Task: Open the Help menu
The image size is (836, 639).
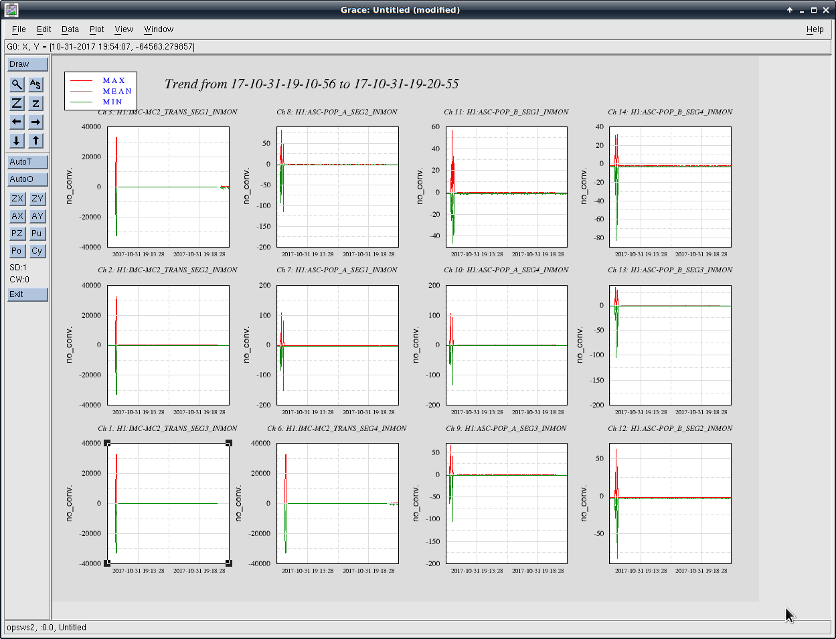Action: click(815, 29)
